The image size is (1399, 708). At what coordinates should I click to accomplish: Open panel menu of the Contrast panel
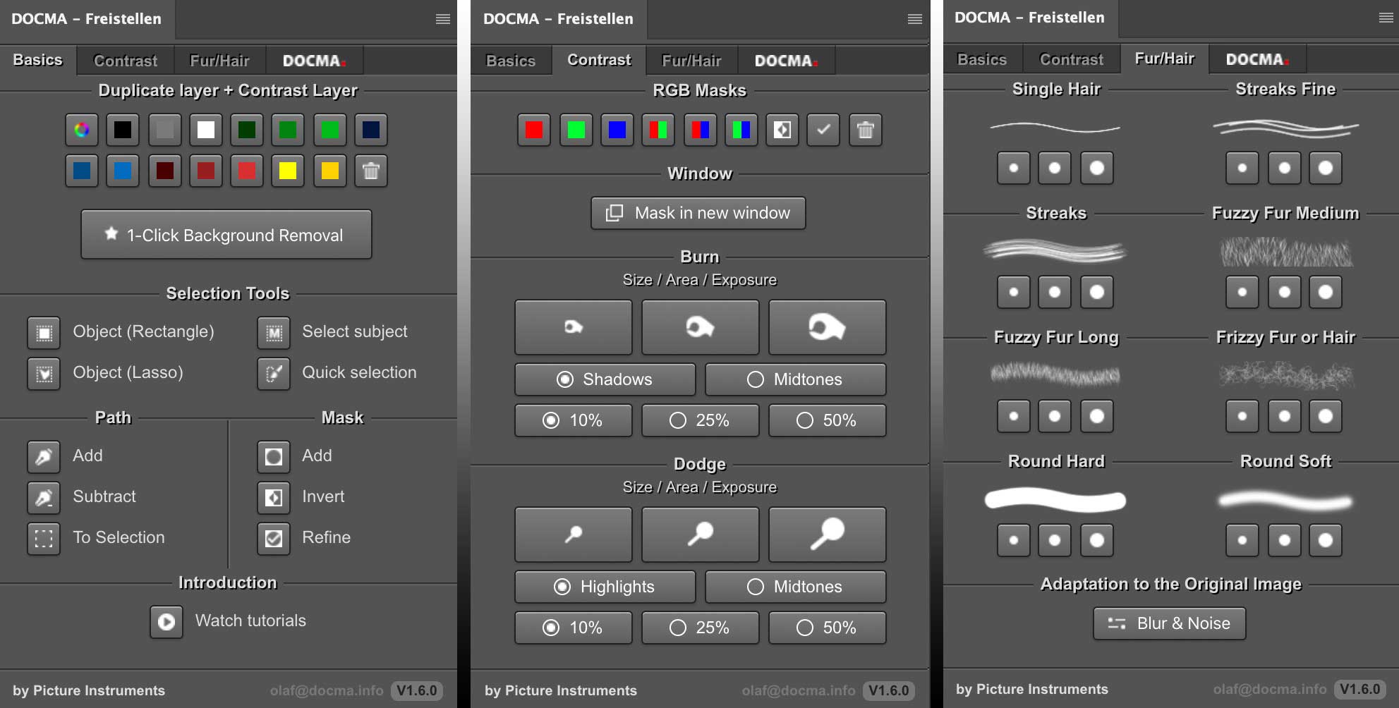pos(915,19)
